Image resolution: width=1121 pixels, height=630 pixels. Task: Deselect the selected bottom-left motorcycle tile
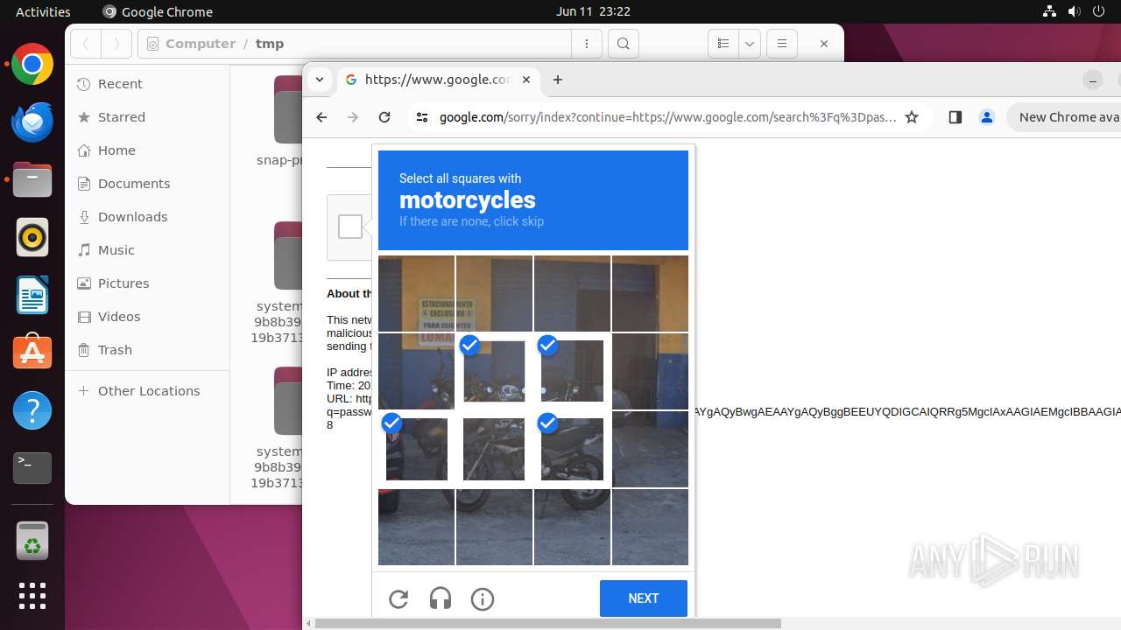416,449
